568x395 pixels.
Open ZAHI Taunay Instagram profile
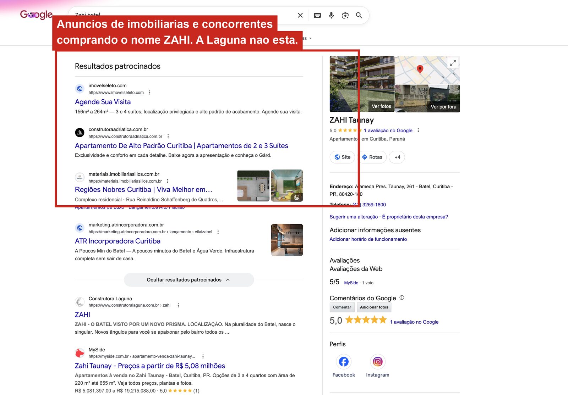point(378,366)
